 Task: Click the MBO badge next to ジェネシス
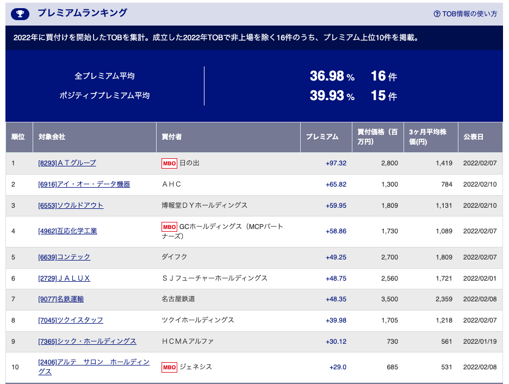(170, 368)
